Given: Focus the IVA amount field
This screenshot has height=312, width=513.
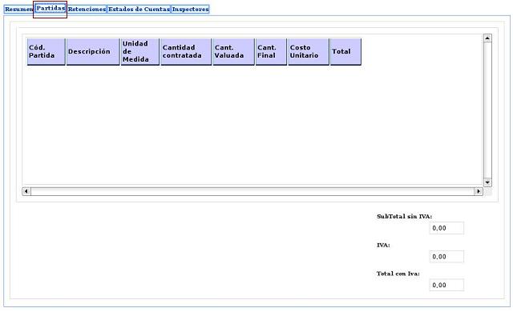Looking at the screenshot, I should (x=446, y=257).
